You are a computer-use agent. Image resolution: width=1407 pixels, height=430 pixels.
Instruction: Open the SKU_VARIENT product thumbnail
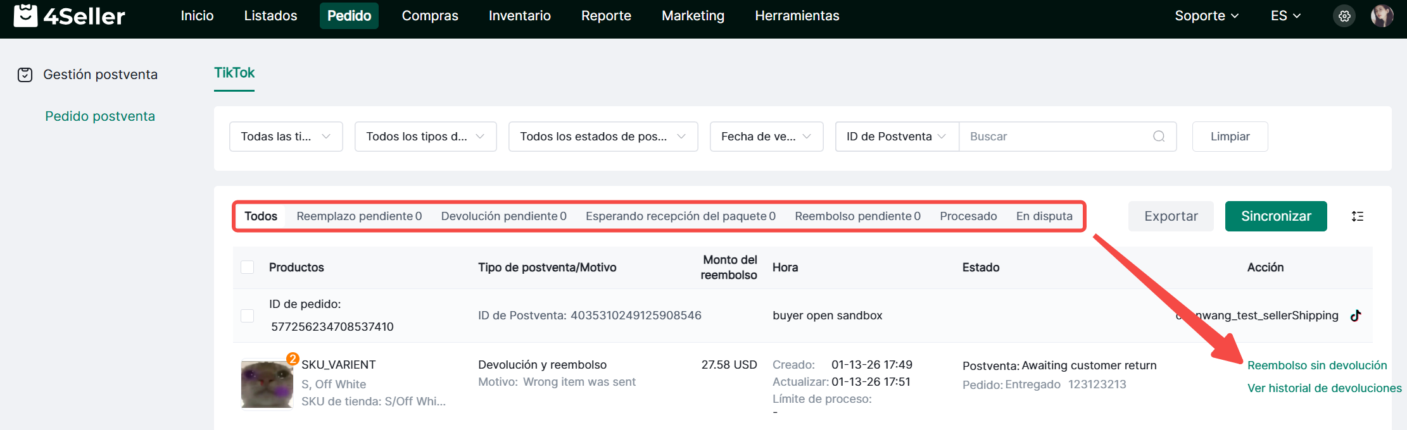click(x=267, y=384)
